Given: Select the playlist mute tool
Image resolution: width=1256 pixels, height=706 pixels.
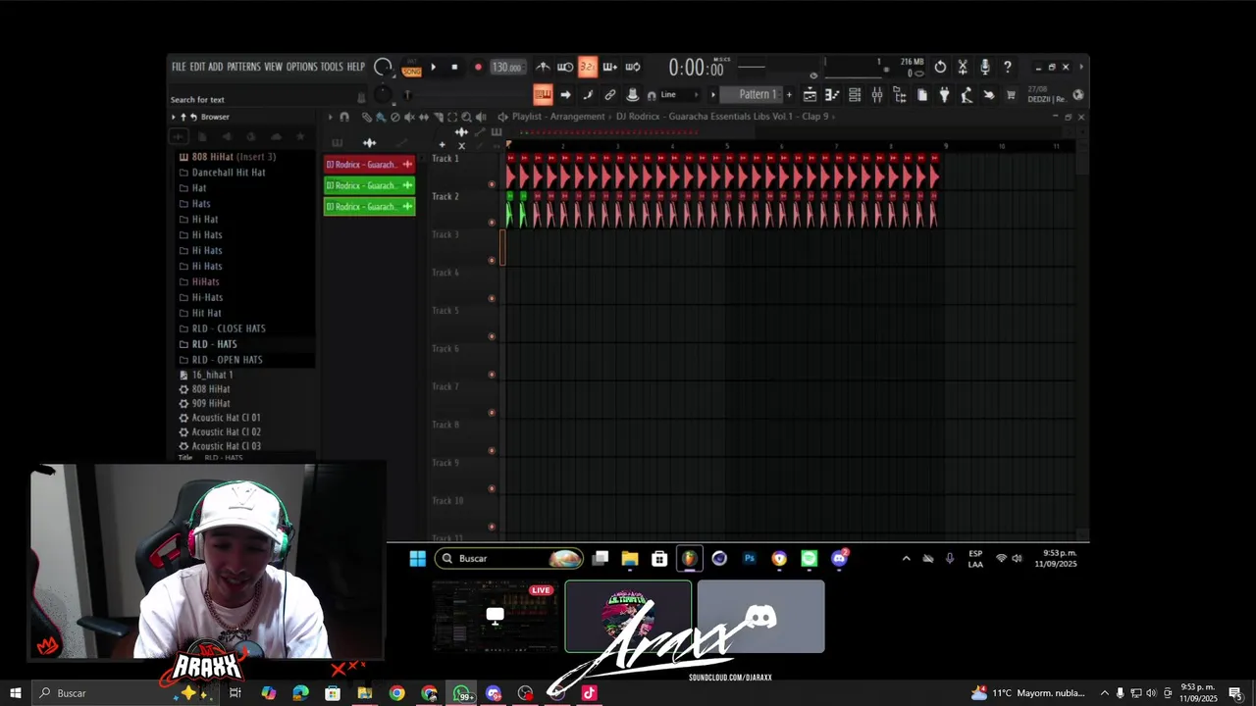Looking at the screenshot, I should click(x=410, y=117).
